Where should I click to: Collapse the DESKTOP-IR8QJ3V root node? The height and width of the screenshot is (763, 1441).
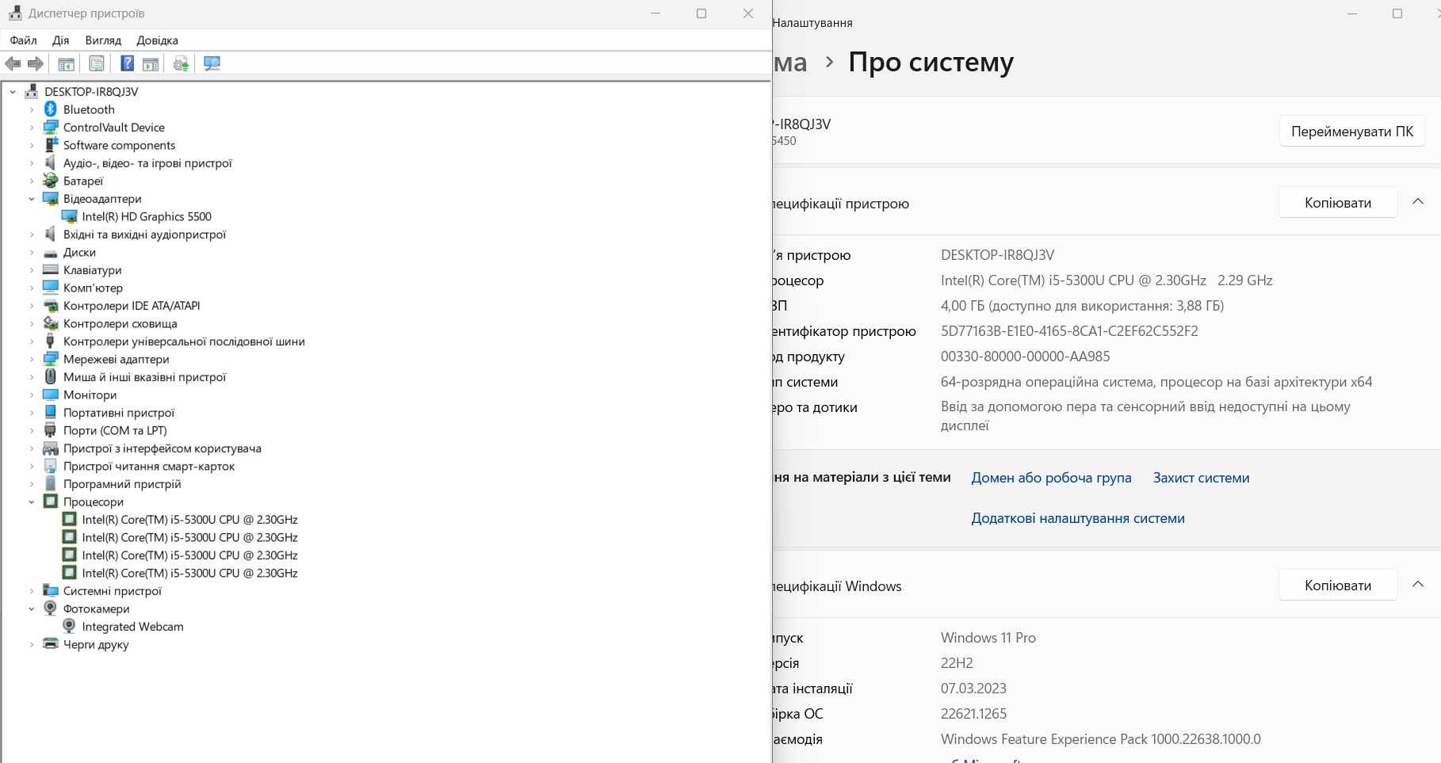click(13, 92)
